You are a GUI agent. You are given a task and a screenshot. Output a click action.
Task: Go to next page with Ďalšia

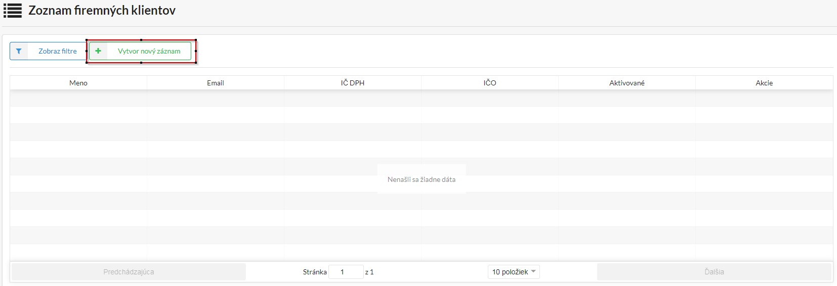714,272
